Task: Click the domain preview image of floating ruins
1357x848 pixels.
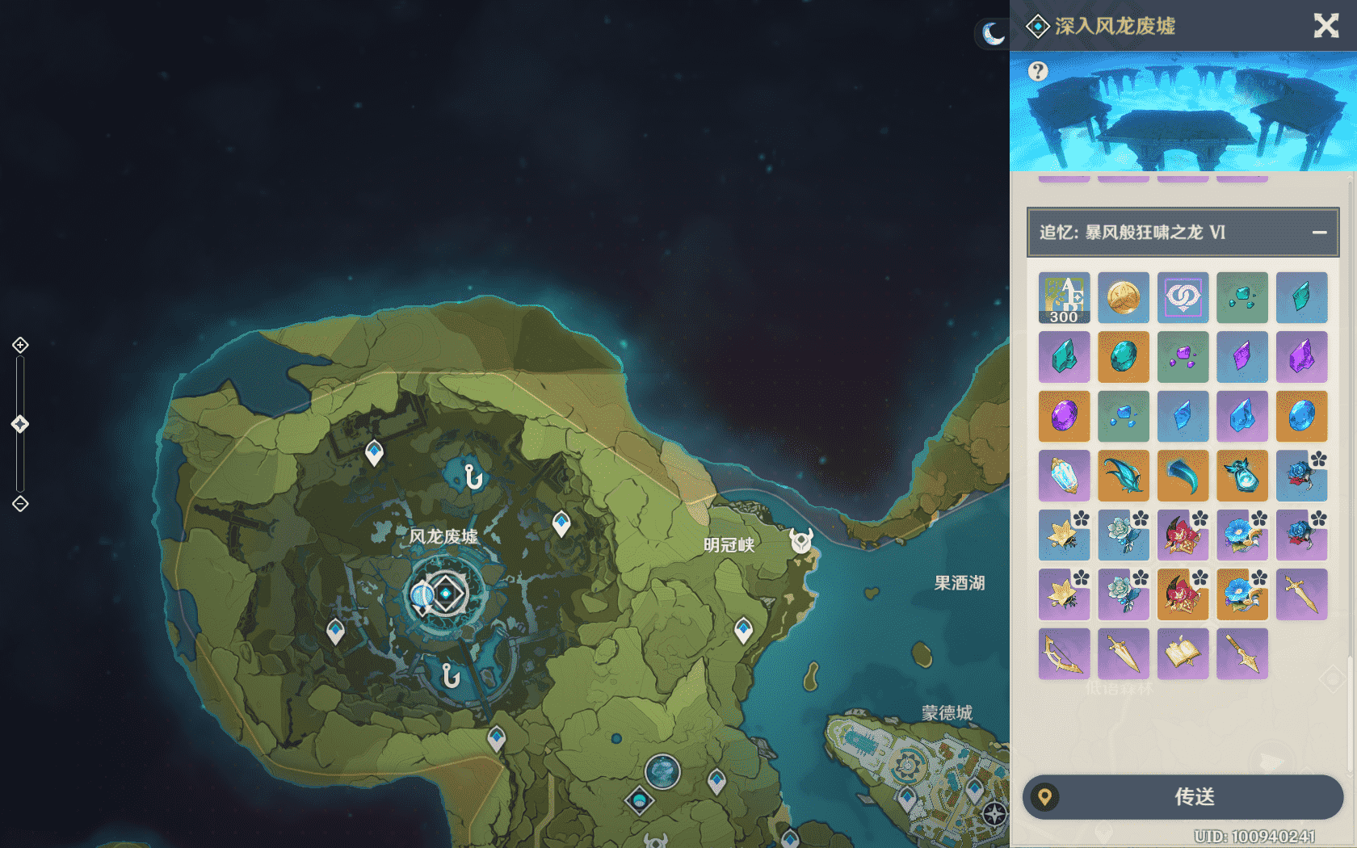Action: coord(1183,111)
